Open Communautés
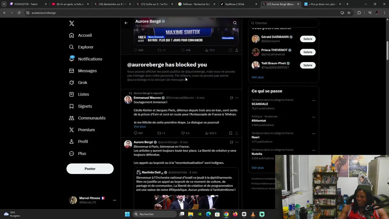 [x=87, y=118]
